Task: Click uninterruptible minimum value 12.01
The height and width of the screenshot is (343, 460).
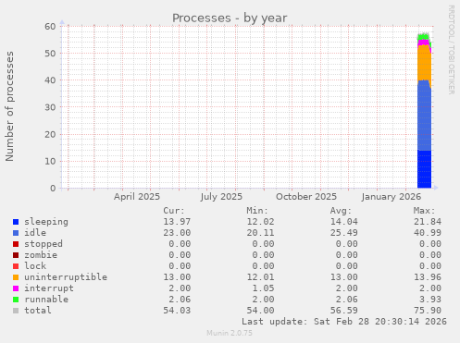Action: point(260,277)
